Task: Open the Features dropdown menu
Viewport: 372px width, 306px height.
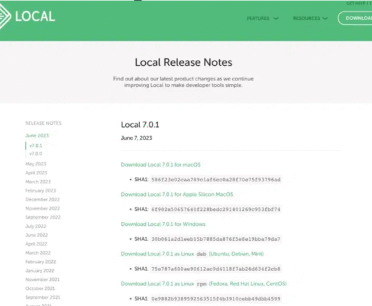Action: [262, 18]
